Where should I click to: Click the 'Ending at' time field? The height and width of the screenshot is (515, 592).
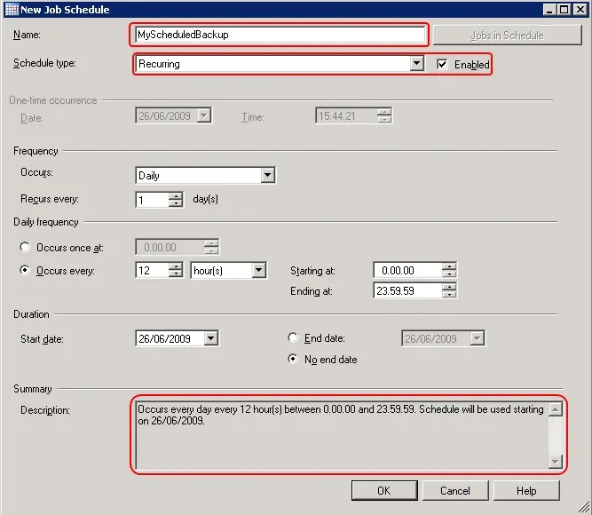pos(407,290)
